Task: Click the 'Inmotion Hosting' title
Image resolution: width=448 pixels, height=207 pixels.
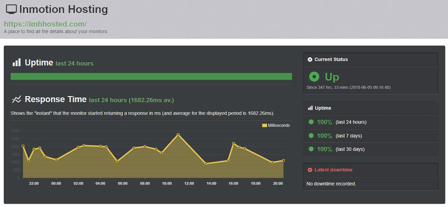Action: [63, 9]
